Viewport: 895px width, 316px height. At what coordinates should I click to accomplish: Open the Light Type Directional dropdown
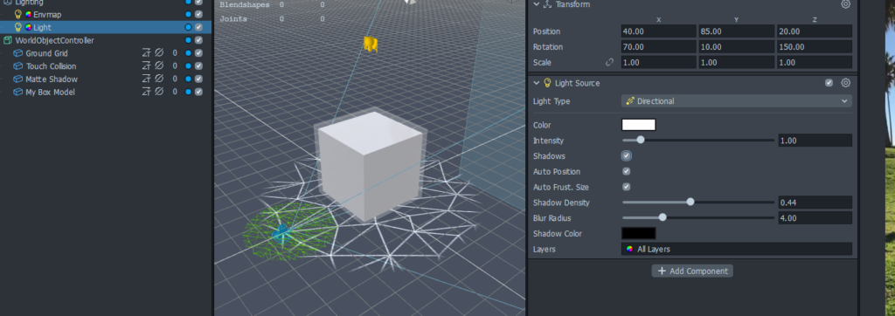736,101
